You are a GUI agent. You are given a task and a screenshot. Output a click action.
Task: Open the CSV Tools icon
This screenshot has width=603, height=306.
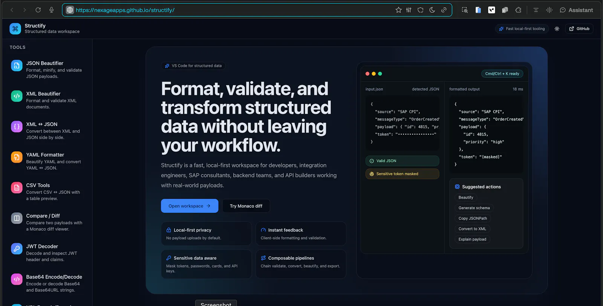click(x=17, y=188)
